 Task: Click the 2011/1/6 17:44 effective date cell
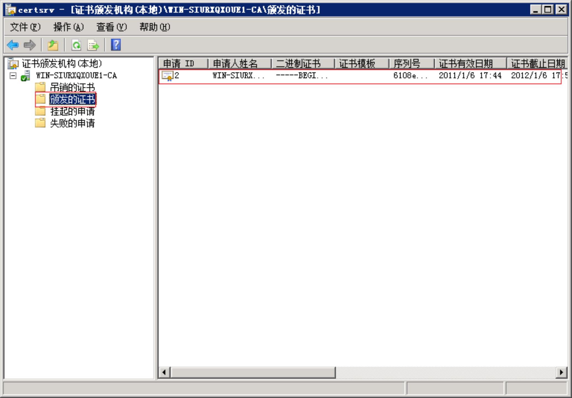tap(470, 75)
